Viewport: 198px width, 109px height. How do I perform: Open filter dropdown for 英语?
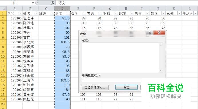coord(100,13)
